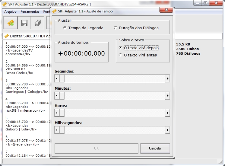225x166 pixels.
Task: Click the Segundos scrollbar track area
Action: coord(115,78)
